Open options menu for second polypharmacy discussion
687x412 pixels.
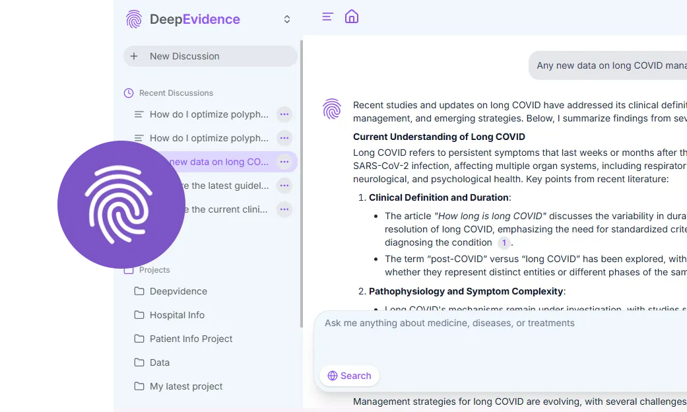point(284,138)
